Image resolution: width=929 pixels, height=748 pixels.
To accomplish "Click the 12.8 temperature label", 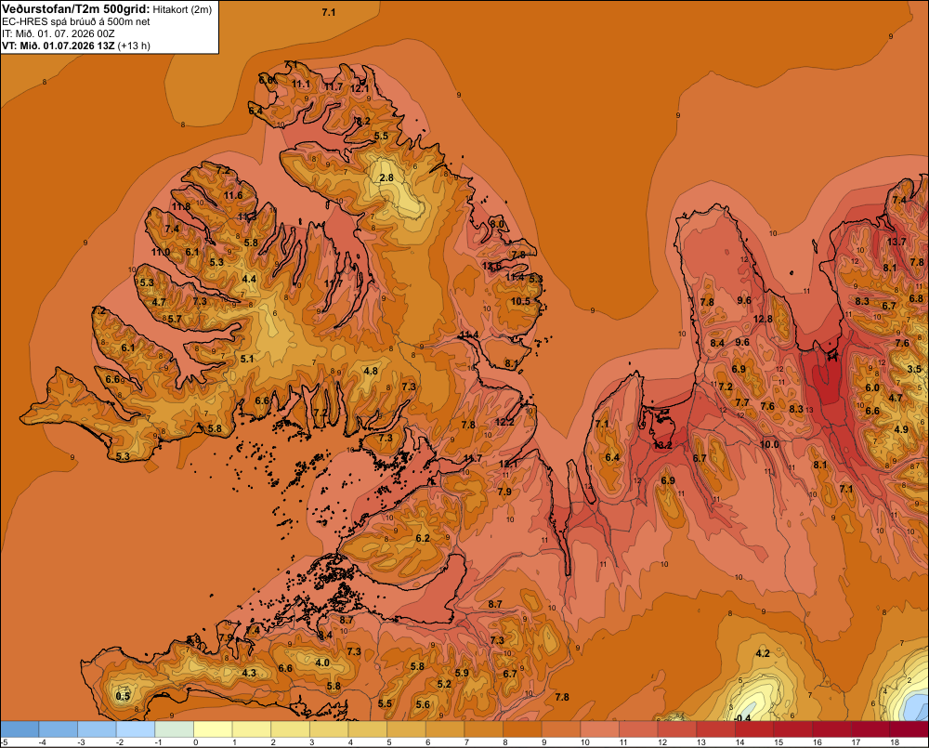I will click(x=763, y=319).
